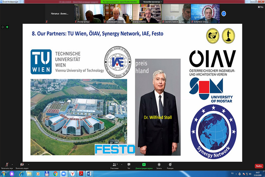Select the Иосиф Брейдо video thumbnail
Screen dimensions: 265x177
[x=89, y=14]
